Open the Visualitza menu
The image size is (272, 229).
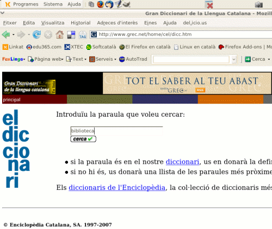pyautogui.click(x=53, y=23)
